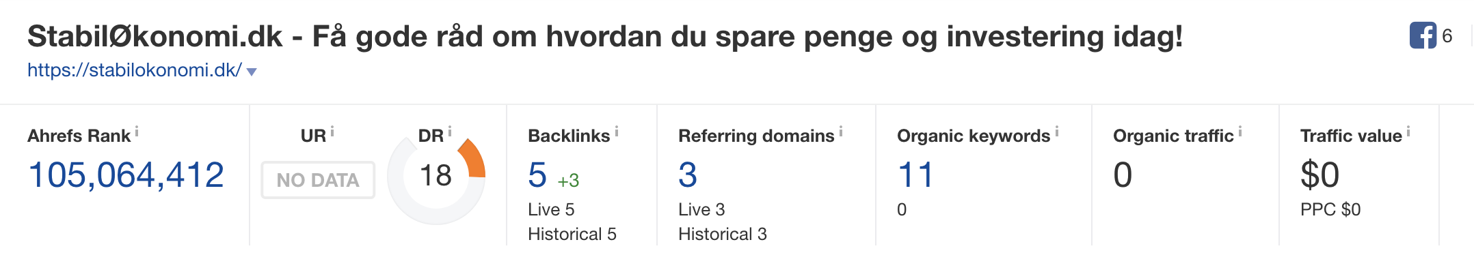Expand the dropdown arrow beside the URL
Screen dimensions: 1474x270
(252, 72)
